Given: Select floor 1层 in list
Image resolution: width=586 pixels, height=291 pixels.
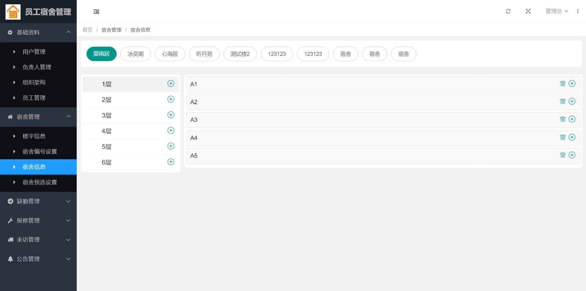Looking at the screenshot, I should [131, 84].
